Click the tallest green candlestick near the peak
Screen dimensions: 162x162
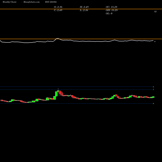56,94
